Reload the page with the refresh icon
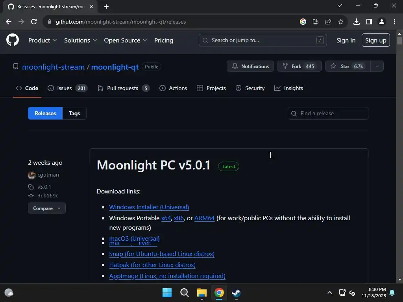This screenshot has width=403, height=302. point(34,22)
